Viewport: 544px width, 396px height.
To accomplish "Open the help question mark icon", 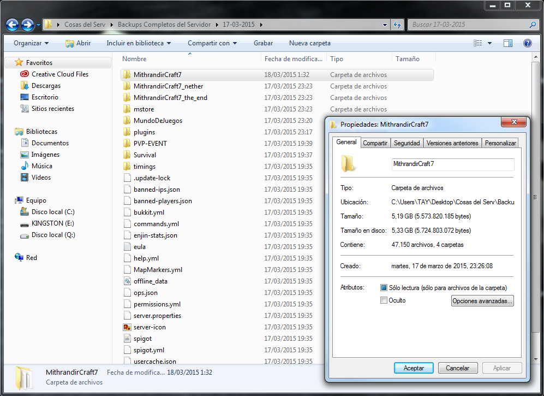I will point(527,43).
